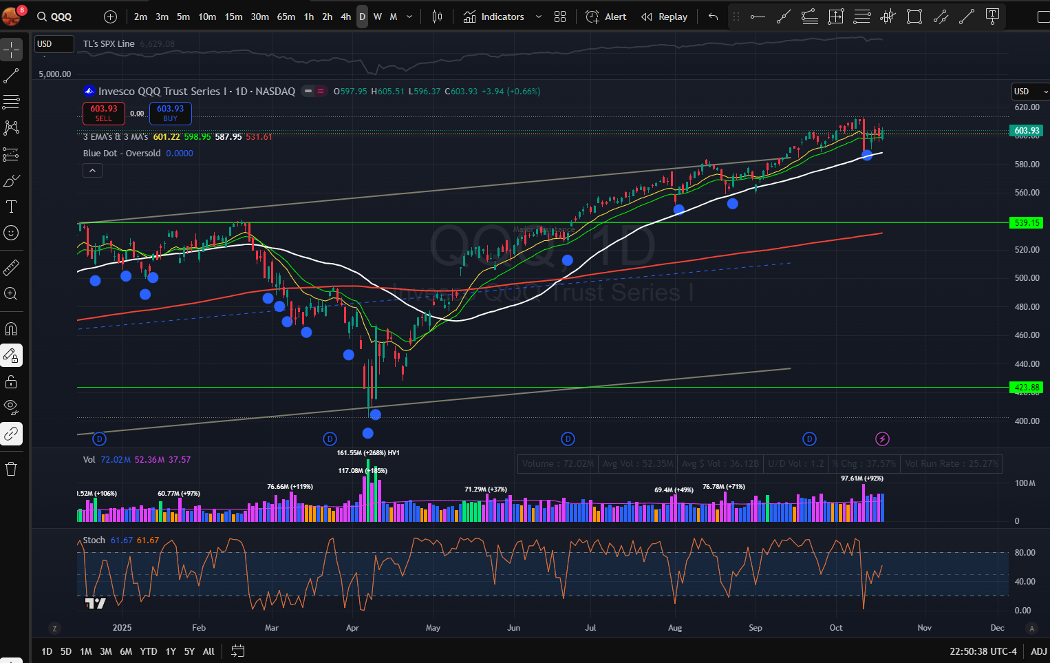Click the Stoch indicator label

coord(94,540)
